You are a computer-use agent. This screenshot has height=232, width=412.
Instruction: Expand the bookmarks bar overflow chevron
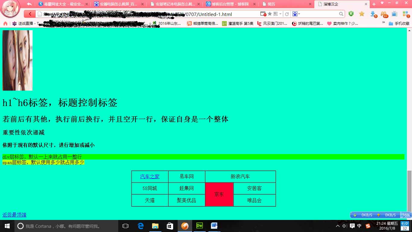384,22
